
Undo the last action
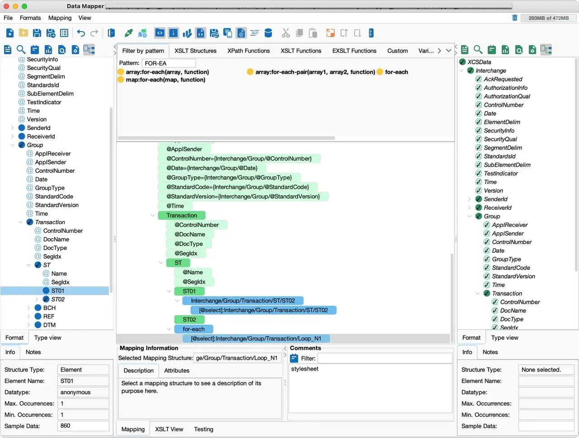pyautogui.click(x=81, y=33)
